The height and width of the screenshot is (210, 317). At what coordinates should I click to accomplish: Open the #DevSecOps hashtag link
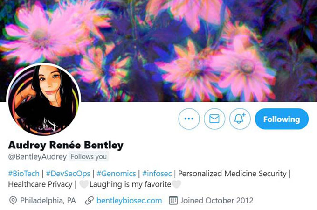68,174
